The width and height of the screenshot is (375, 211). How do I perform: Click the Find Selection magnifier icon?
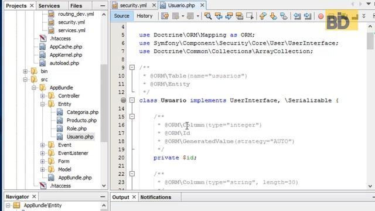tap(208, 16)
